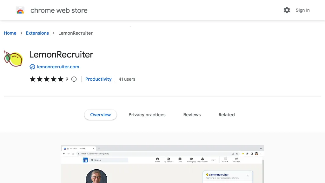Open the rating info circle icon

click(x=74, y=79)
